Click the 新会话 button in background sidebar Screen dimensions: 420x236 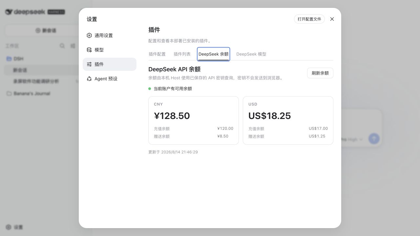point(46,30)
